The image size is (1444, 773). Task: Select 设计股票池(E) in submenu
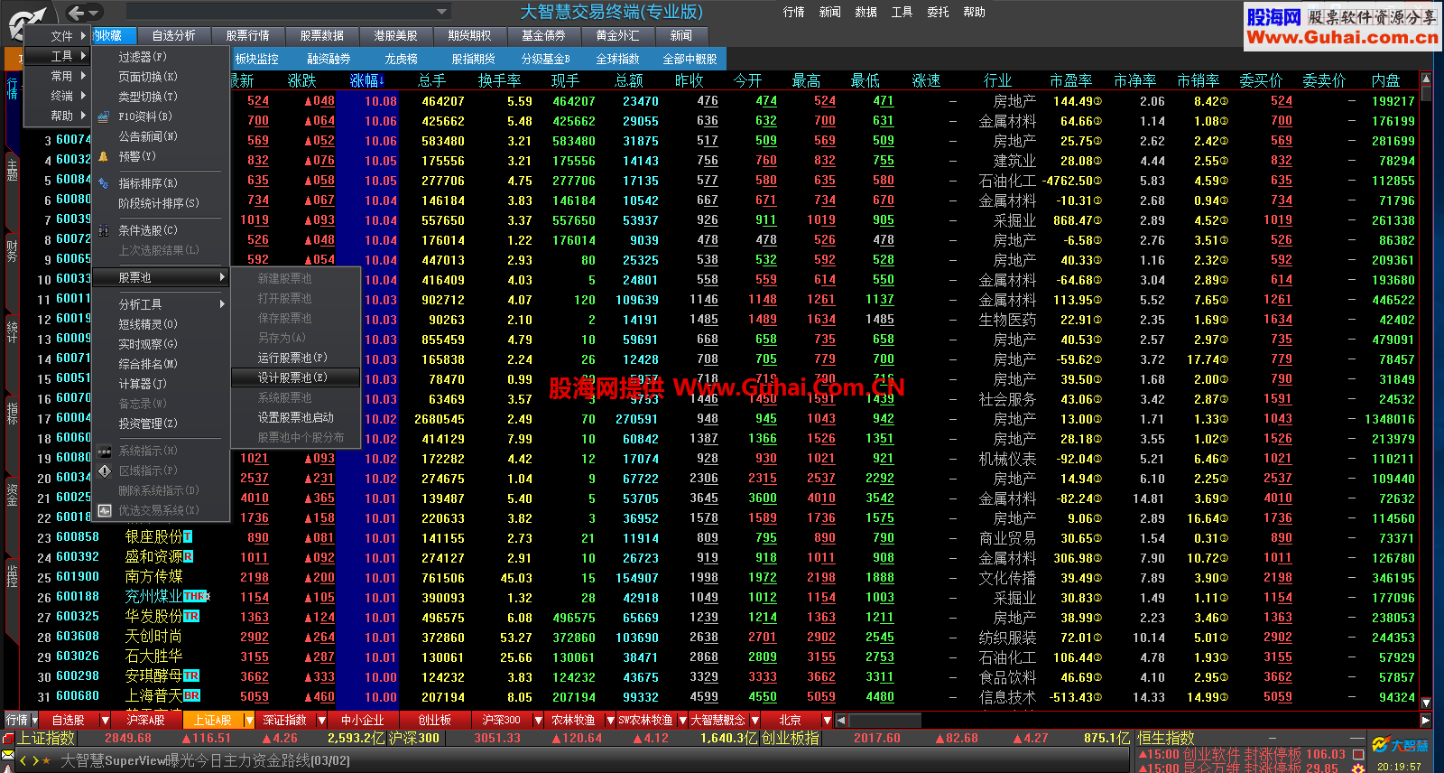click(296, 377)
